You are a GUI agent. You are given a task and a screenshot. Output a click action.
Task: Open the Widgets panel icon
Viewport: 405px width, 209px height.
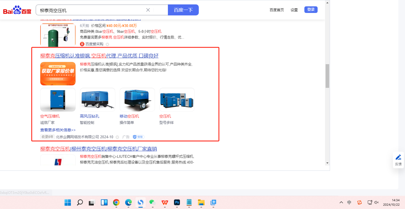[x=104, y=203]
